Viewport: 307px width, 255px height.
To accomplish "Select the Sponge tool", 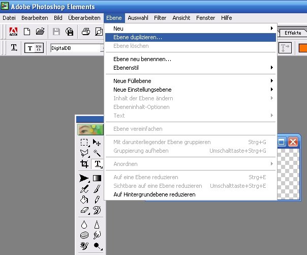I will pos(84,235).
